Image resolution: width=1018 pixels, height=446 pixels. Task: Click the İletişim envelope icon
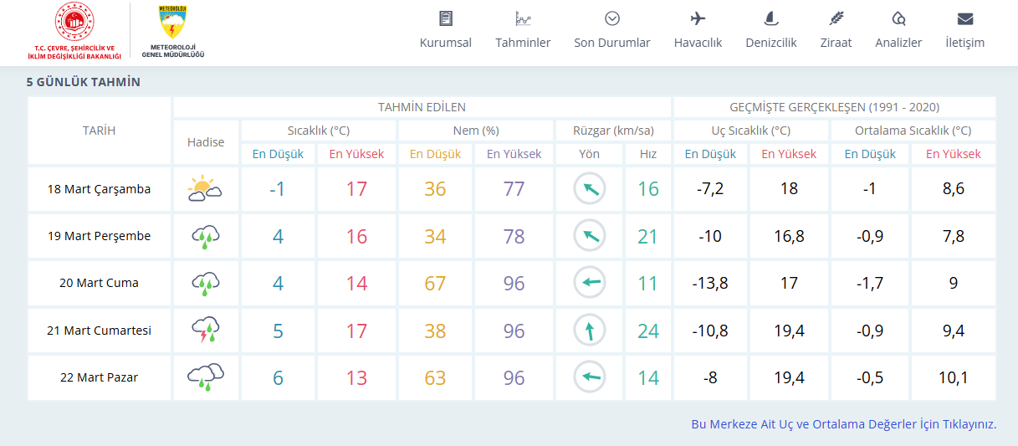pyautogui.click(x=964, y=19)
